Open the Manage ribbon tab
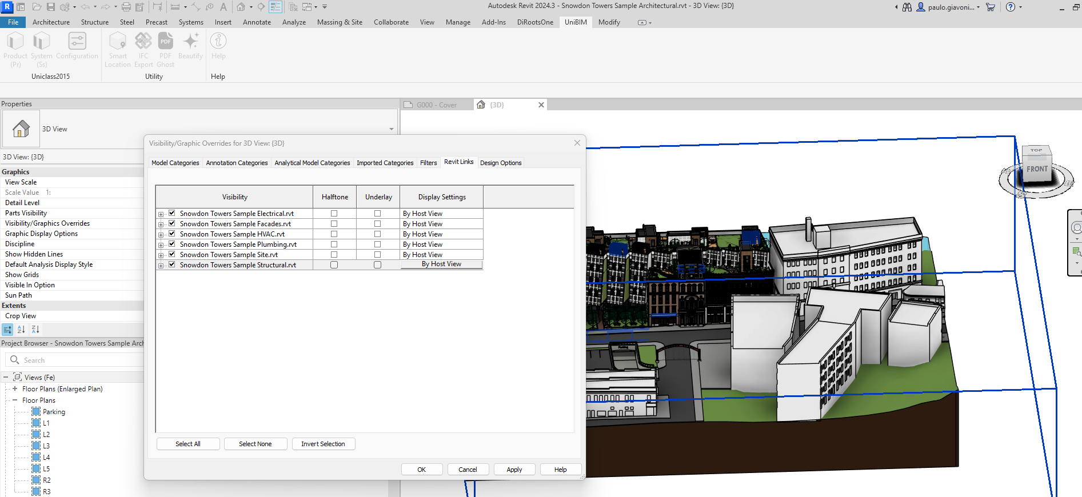The height and width of the screenshot is (497, 1082). click(458, 22)
